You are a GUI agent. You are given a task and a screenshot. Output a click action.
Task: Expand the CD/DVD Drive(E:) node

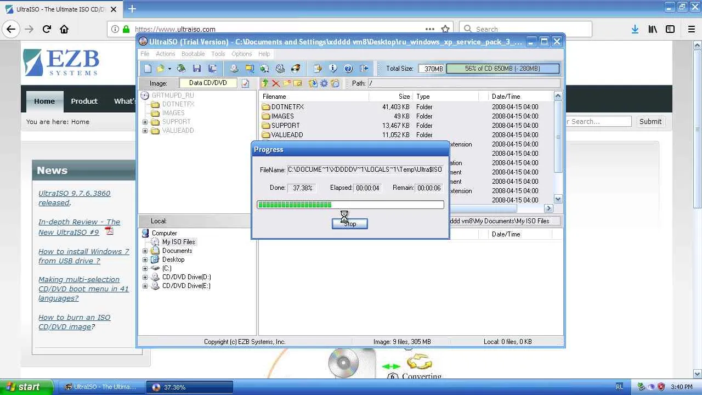pyautogui.click(x=145, y=286)
